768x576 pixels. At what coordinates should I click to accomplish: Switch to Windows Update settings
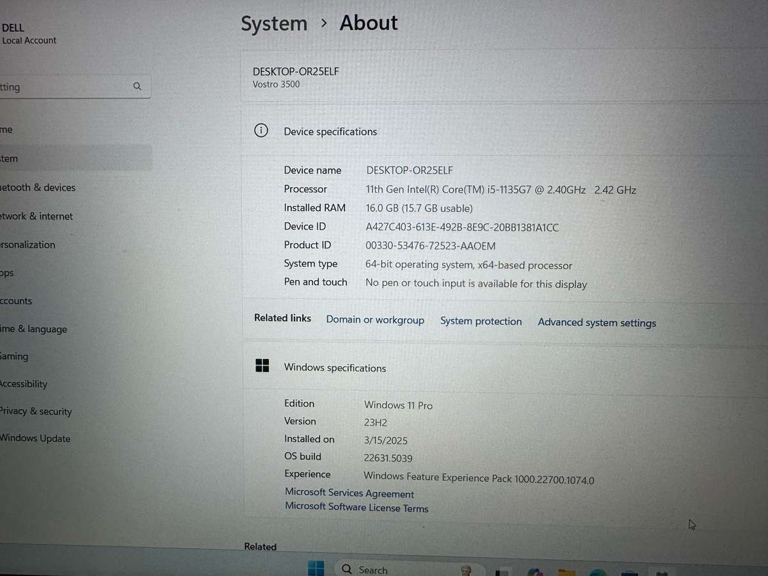point(35,438)
